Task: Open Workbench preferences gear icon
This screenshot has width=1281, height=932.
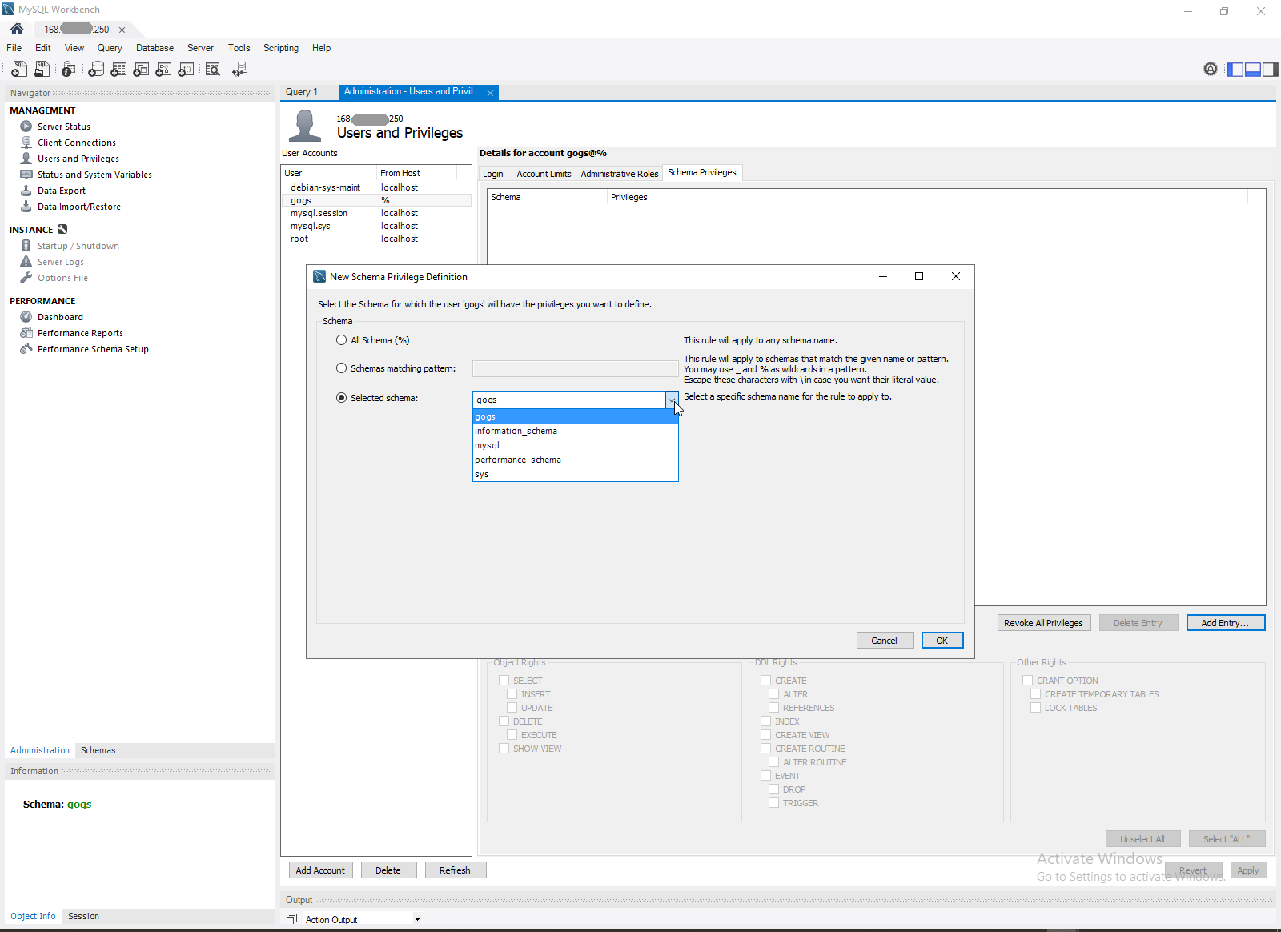Action: coord(1211,69)
